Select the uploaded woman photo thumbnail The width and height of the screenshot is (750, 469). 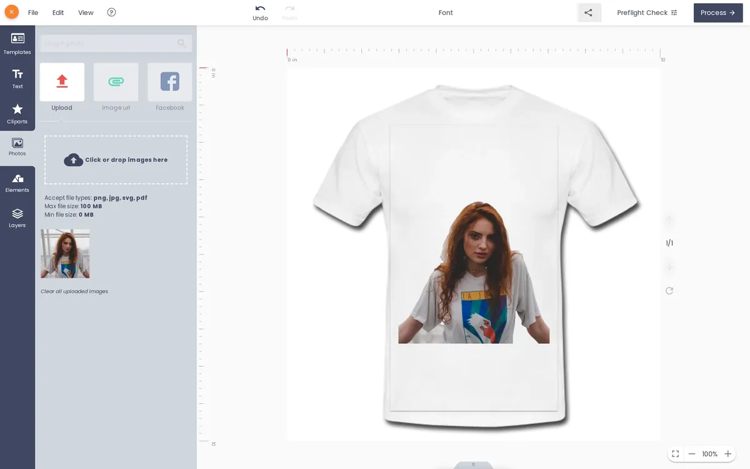[x=65, y=253]
